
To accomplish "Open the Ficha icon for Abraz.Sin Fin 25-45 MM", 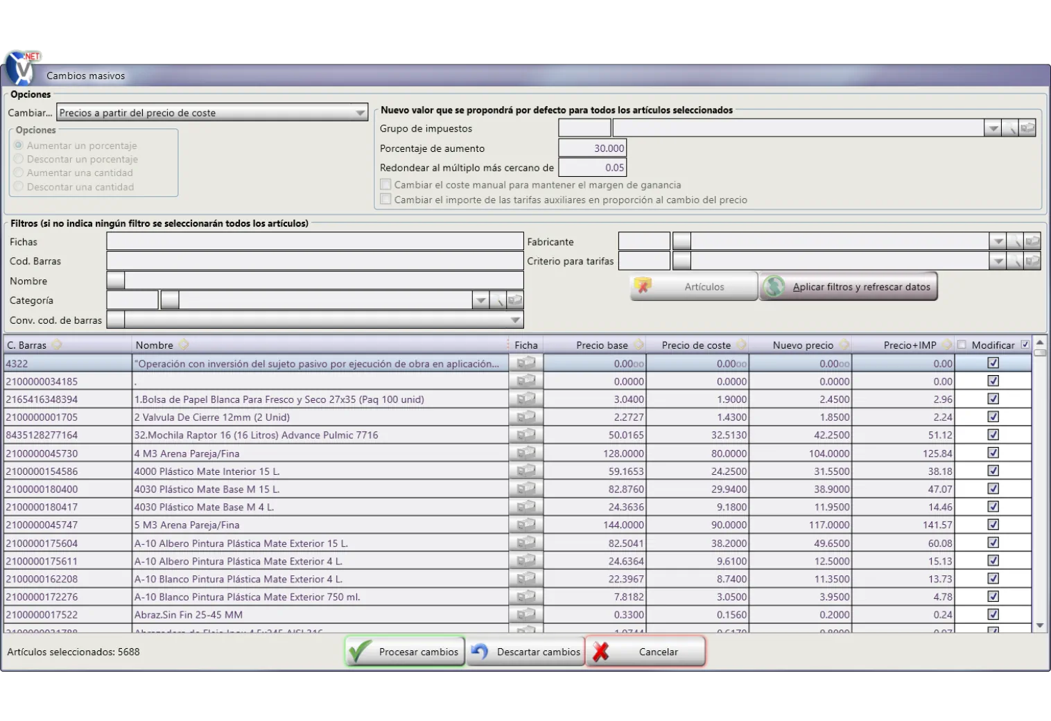I will [x=526, y=615].
